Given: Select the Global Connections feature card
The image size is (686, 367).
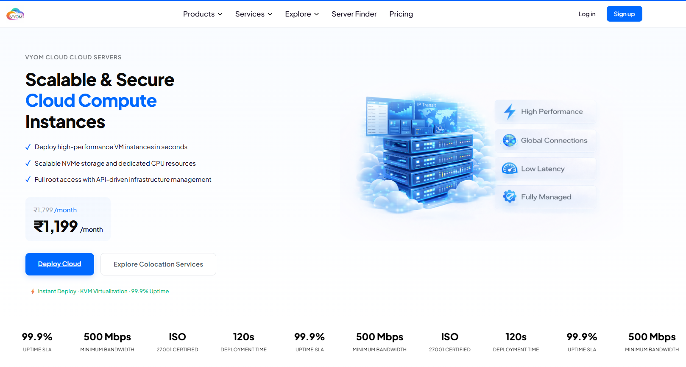Looking at the screenshot, I should point(545,140).
